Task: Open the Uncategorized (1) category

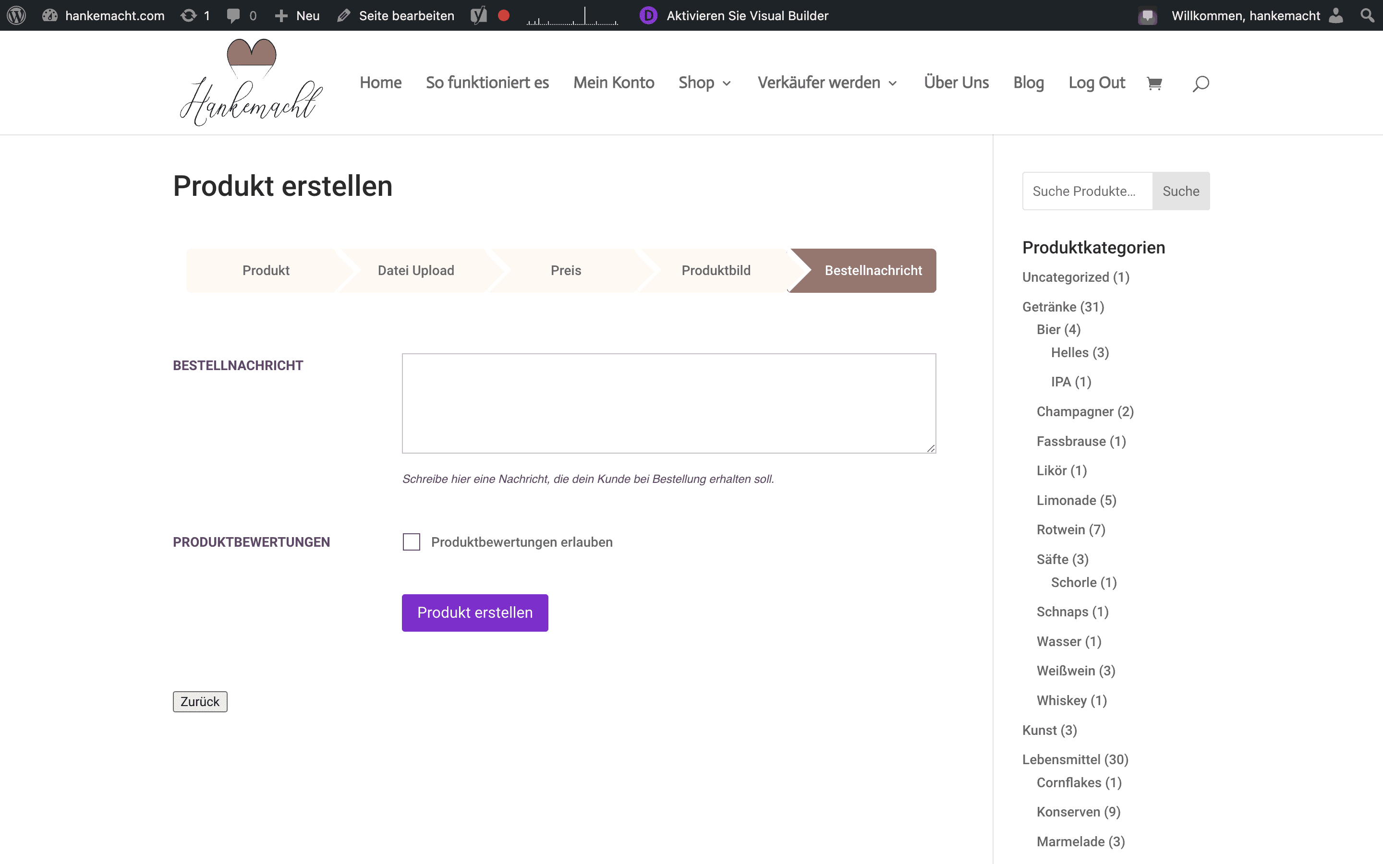Action: point(1076,277)
